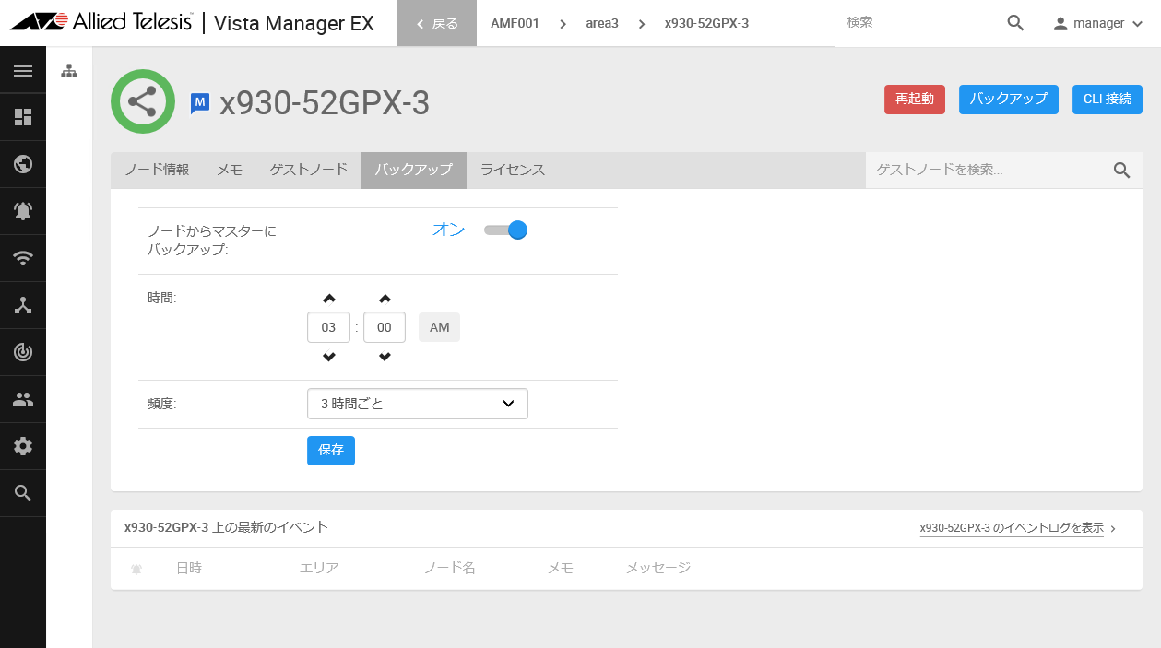
Task: Click the AMF001 breadcrumb
Action: [x=515, y=23]
